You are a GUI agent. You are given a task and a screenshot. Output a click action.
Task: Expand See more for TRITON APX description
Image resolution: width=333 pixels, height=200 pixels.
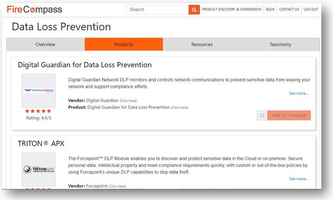pos(299,179)
